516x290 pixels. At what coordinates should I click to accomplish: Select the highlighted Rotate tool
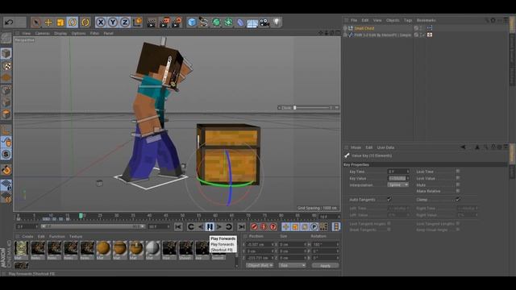73,23
